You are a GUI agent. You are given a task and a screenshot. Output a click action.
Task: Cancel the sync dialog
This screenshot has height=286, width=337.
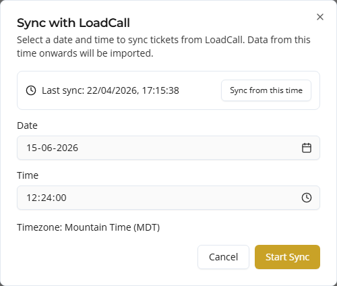[x=223, y=257]
